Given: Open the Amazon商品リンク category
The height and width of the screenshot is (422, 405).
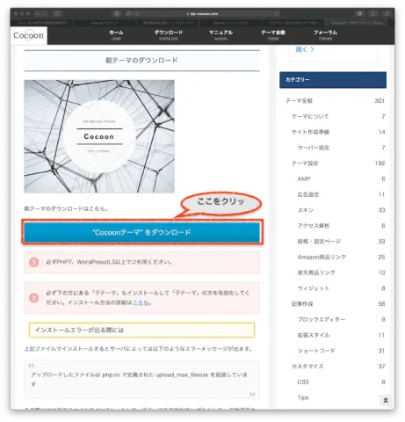Looking at the screenshot, I should pyautogui.click(x=322, y=257).
